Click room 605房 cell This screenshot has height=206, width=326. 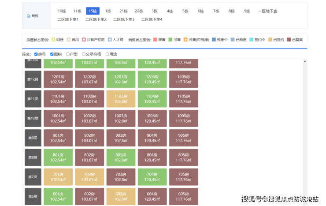click(x=184, y=196)
